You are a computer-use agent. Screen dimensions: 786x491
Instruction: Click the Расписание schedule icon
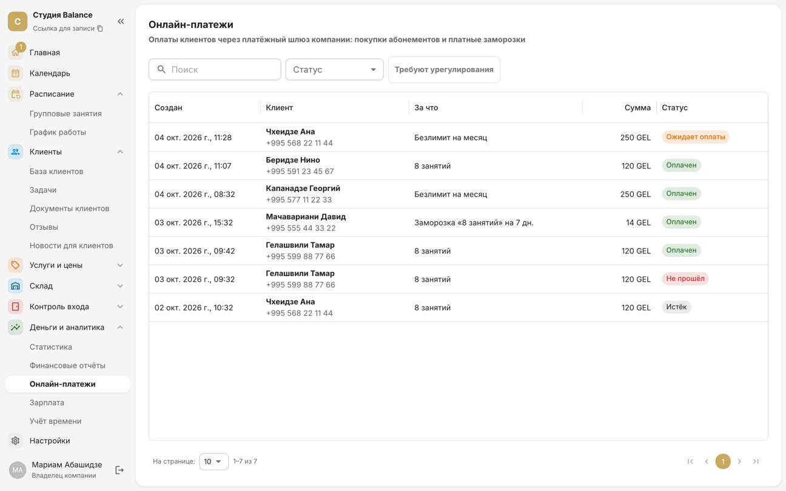click(16, 94)
